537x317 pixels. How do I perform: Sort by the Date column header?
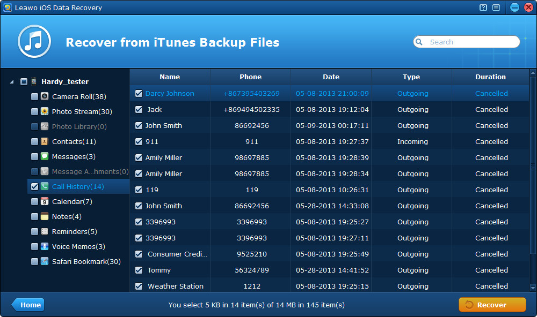tap(331, 77)
